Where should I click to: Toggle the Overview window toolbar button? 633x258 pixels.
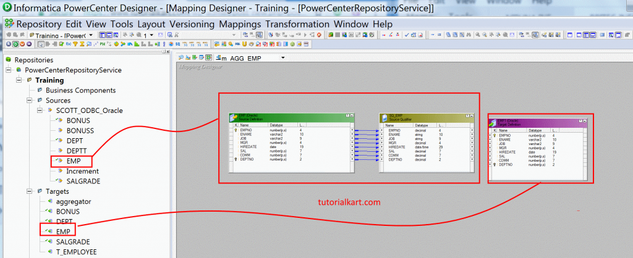116,35
